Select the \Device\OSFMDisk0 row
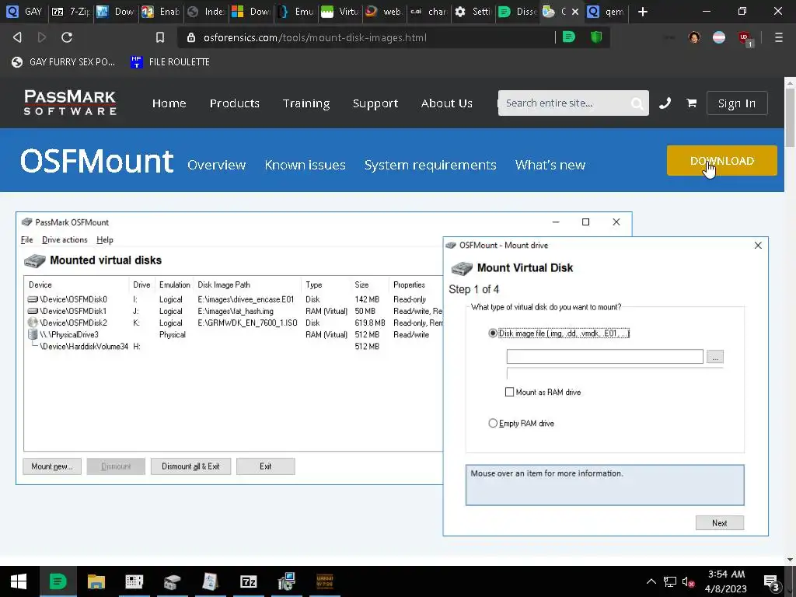Screen dimensions: 796x597 tap(233, 299)
